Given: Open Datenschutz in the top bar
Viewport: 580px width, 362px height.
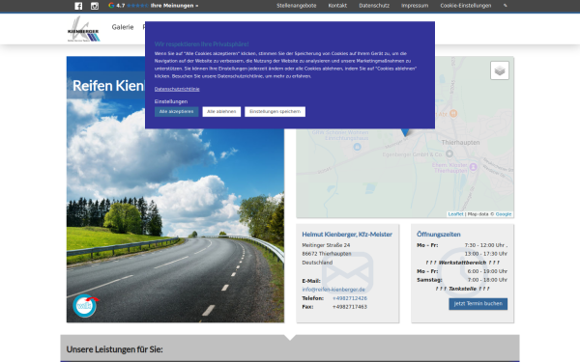Looking at the screenshot, I should (x=374, y=6).
